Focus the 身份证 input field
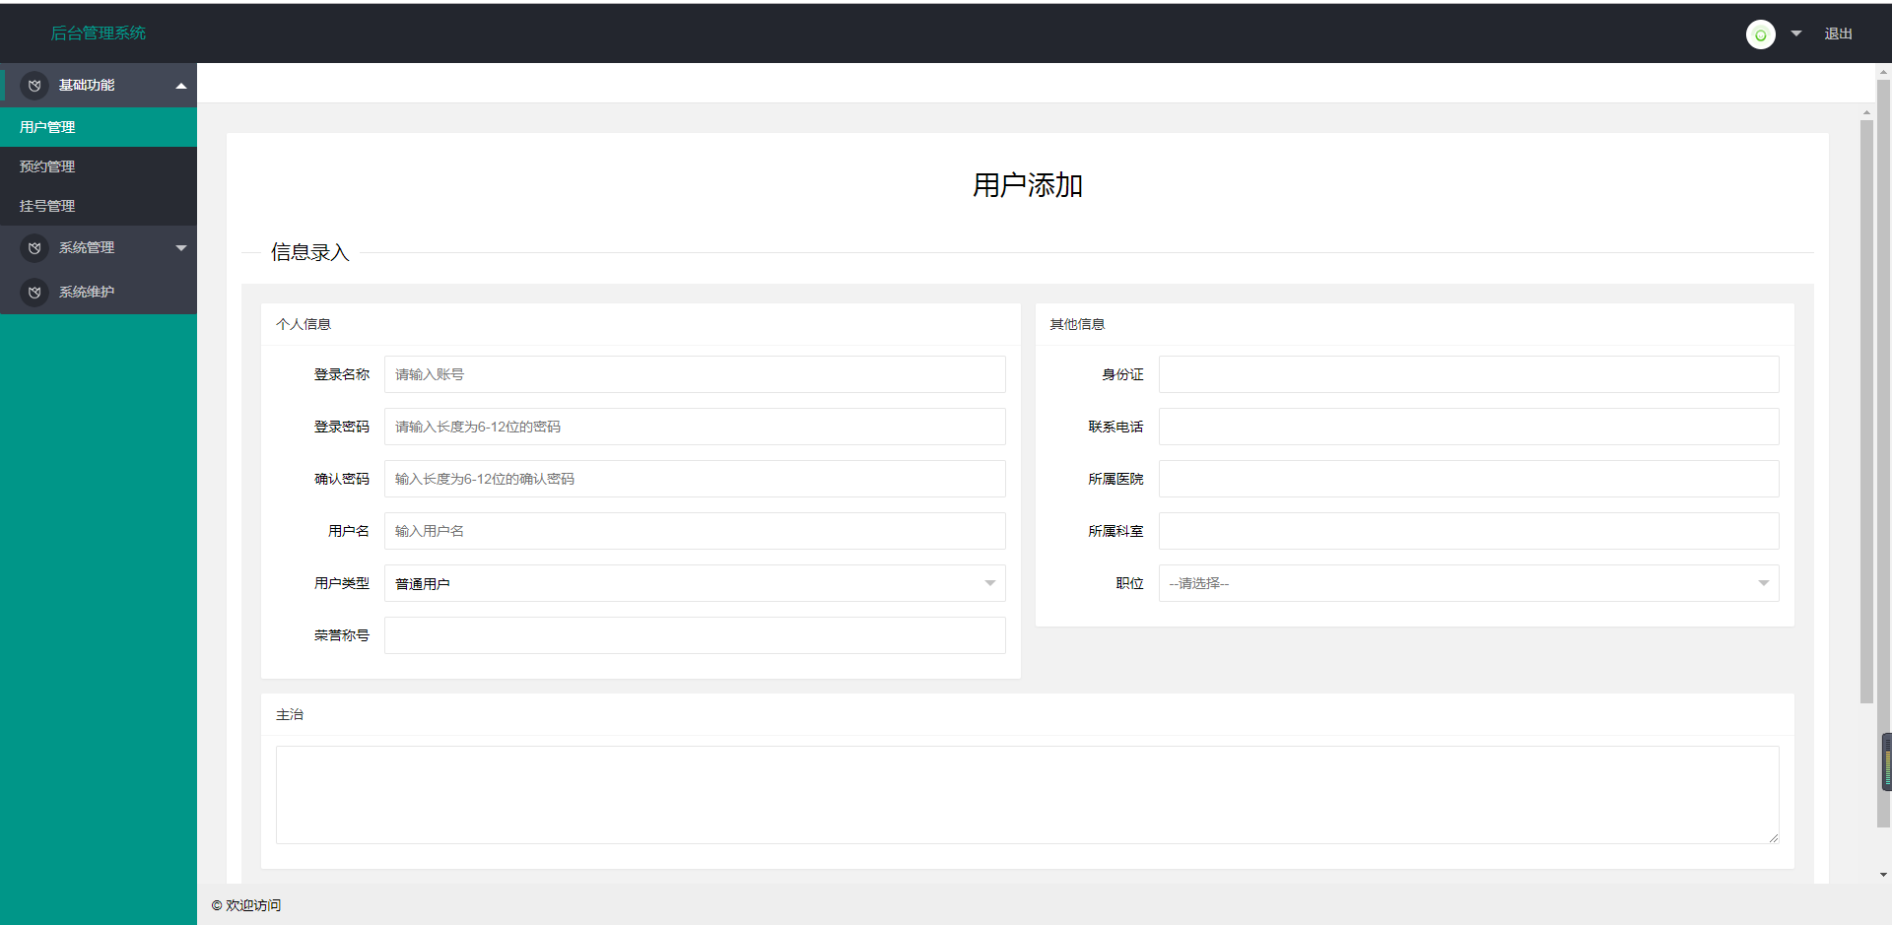The height and width of the screenshot is (925, 1892). coord(1468,374)
